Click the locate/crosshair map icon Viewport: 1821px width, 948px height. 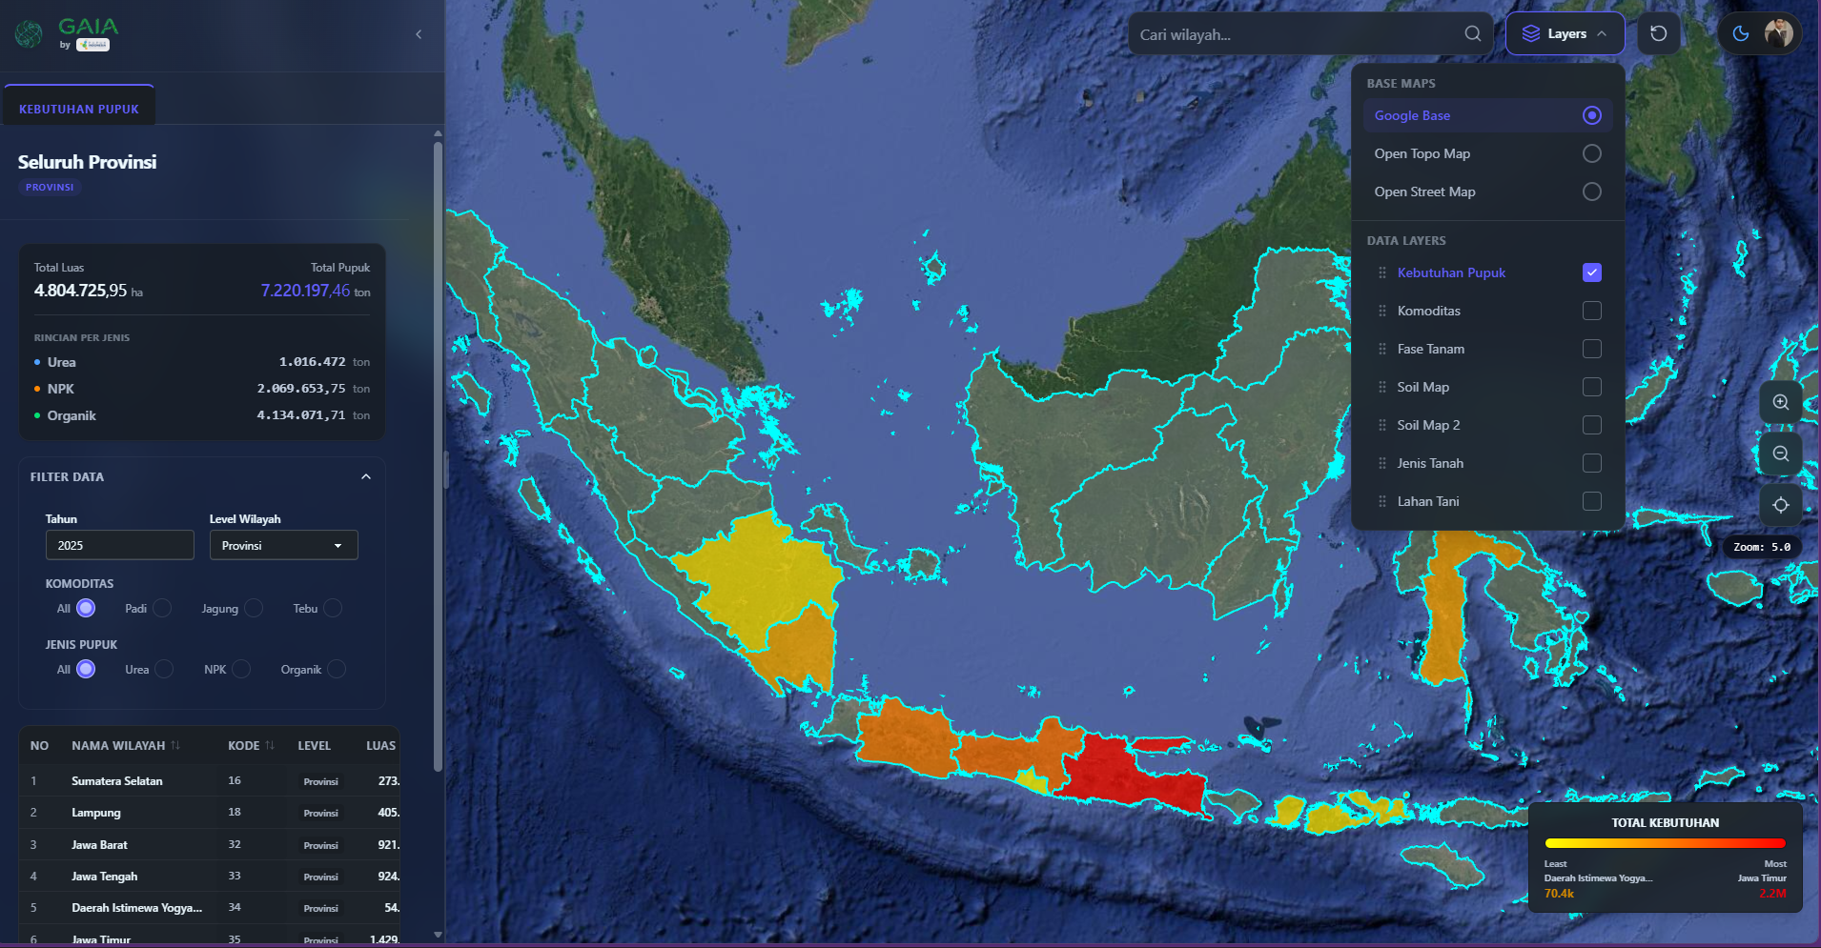click(1780, 505)
